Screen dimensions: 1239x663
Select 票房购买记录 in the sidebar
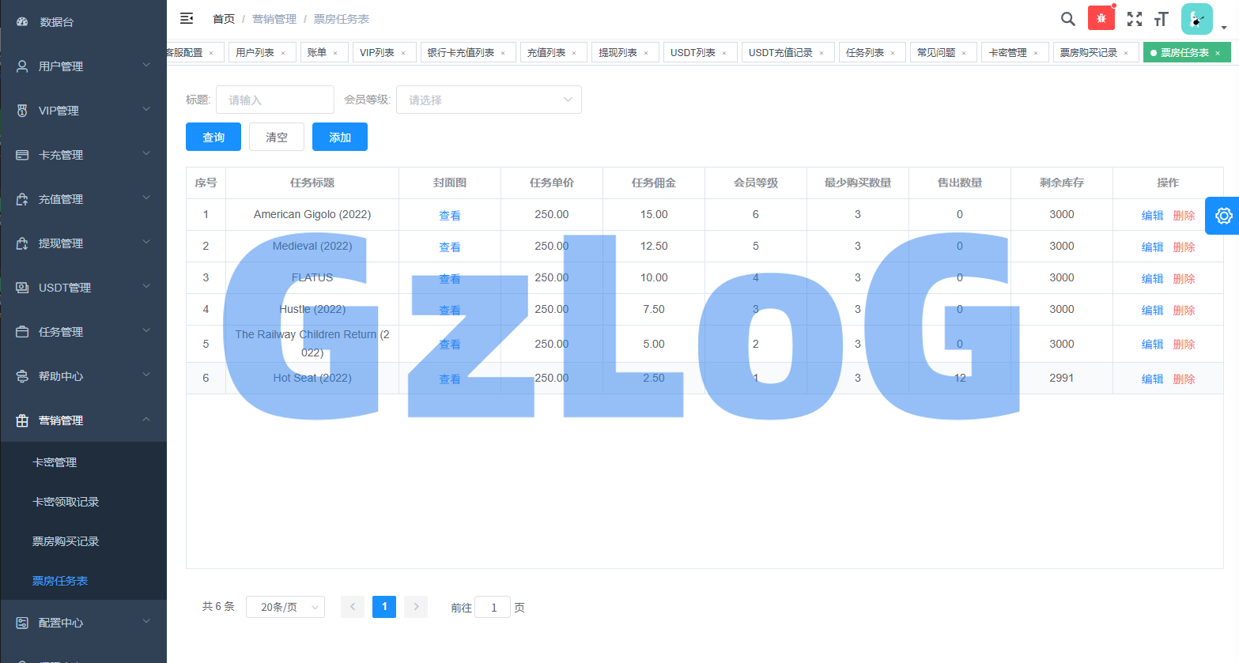coord(66,541)
